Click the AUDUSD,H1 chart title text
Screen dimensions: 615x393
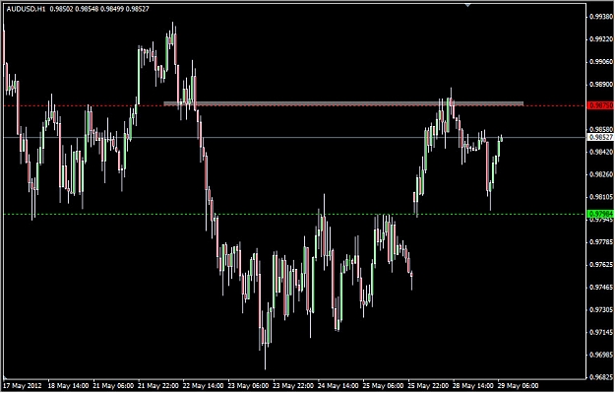click(27, 9)
